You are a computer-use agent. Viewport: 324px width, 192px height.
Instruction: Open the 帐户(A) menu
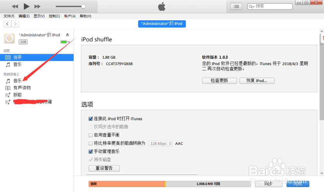pyautogui.click(x=70, y=16)
